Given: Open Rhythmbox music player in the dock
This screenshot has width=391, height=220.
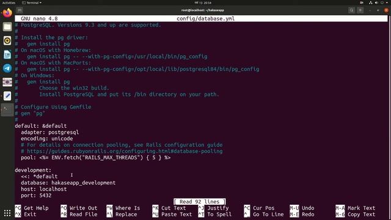Looking at the screenshot, I should 7,40.
